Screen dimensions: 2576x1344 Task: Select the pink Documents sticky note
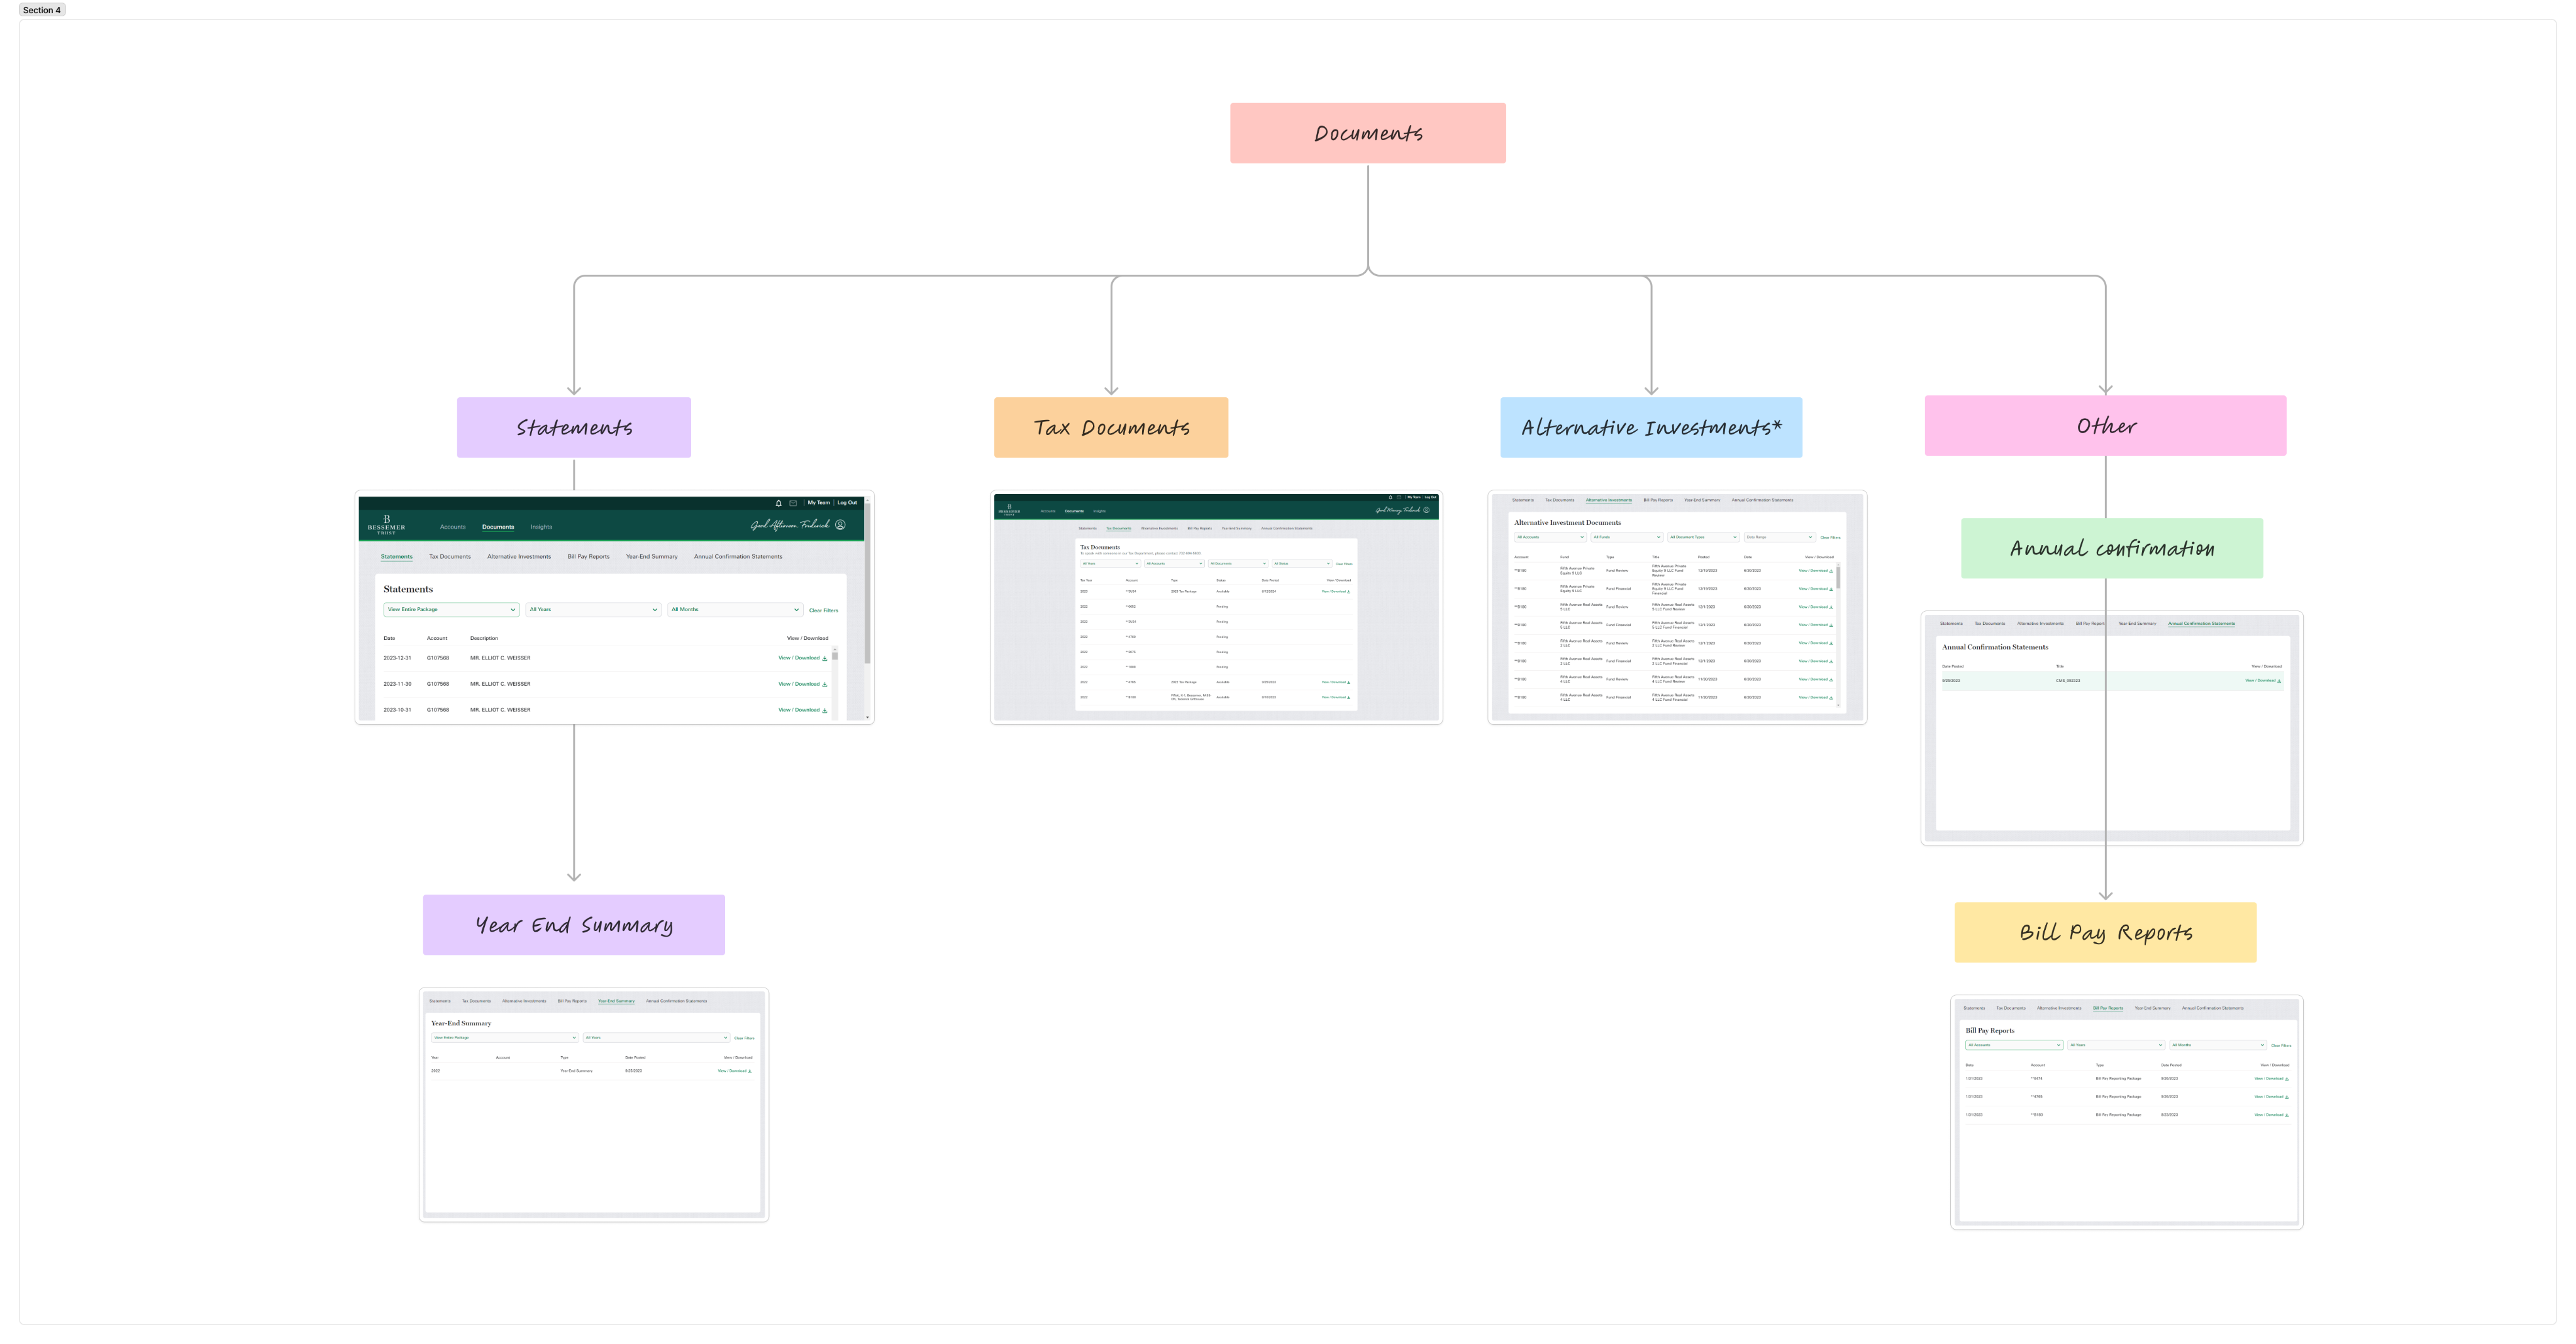[x=1368, y=133]
